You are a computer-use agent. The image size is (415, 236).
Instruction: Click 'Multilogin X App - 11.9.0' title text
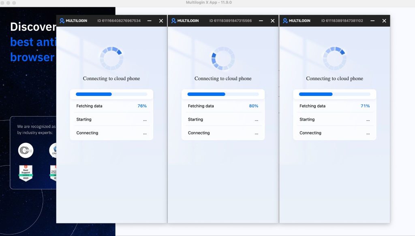pos(209,3)
